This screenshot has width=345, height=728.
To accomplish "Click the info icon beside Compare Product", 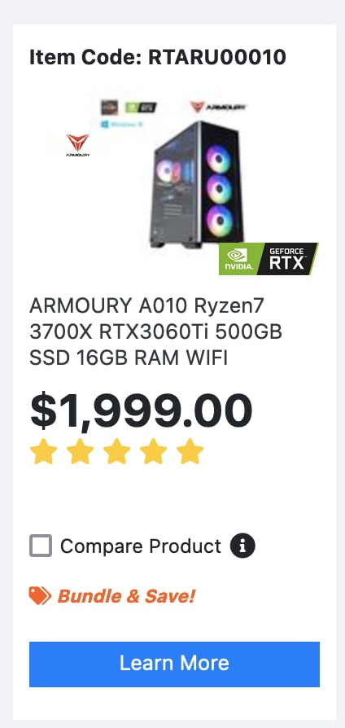I will (x=242, y=546).
